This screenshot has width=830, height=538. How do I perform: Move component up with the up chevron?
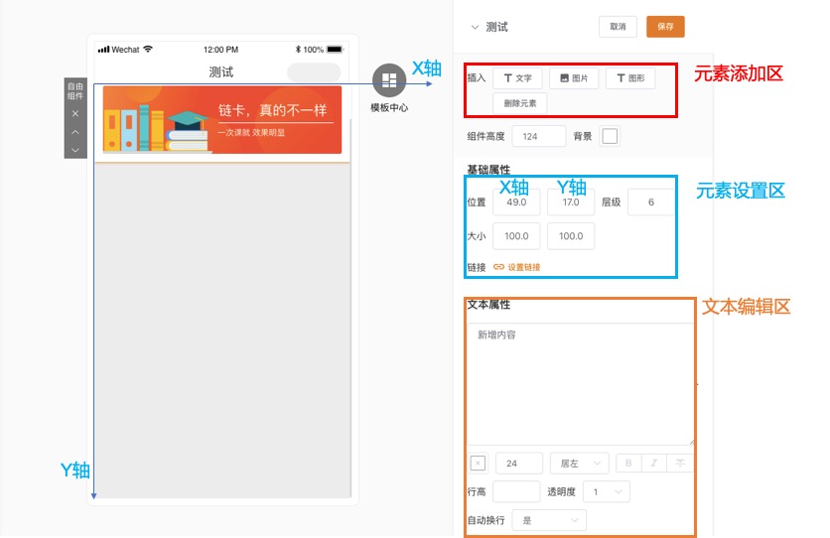(75, 132)
